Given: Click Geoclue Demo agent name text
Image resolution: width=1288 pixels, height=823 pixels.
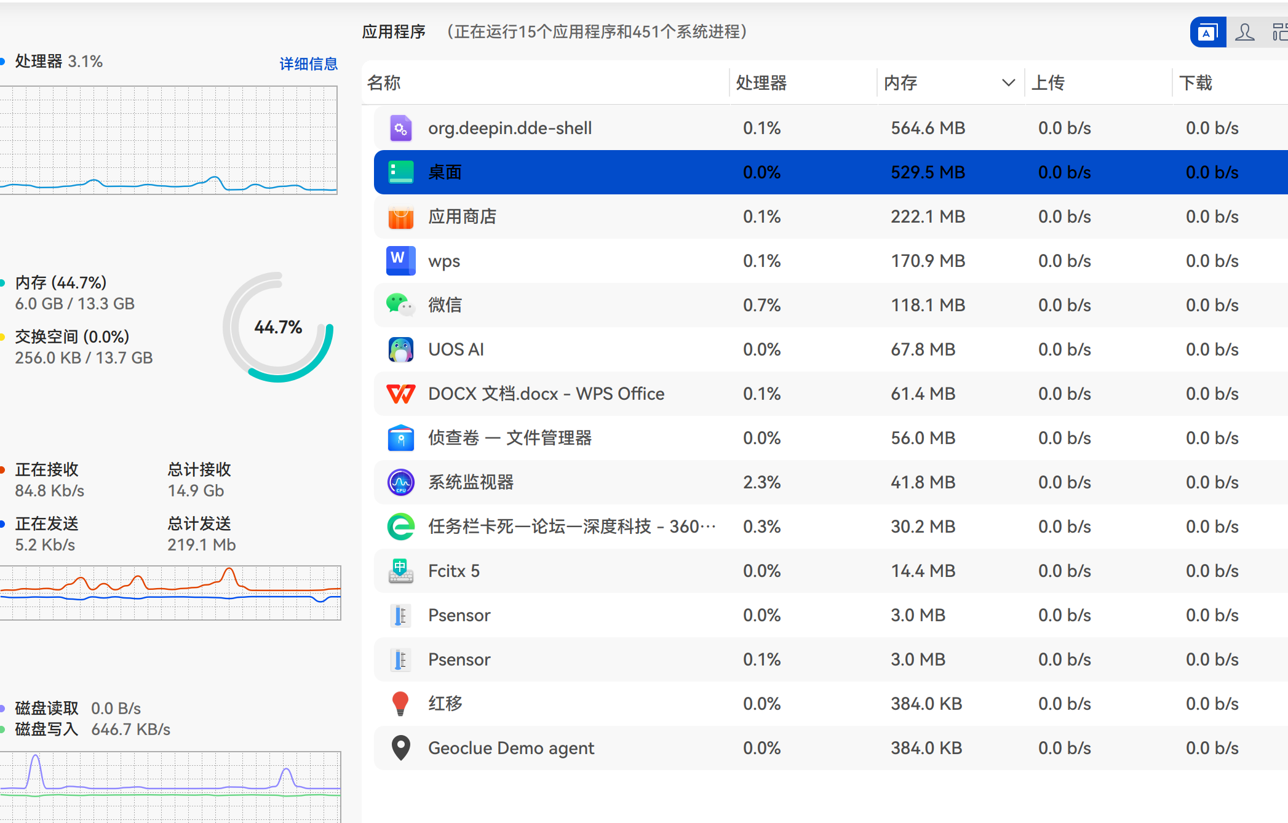Looking at the screenshot, I should point(511,748).
